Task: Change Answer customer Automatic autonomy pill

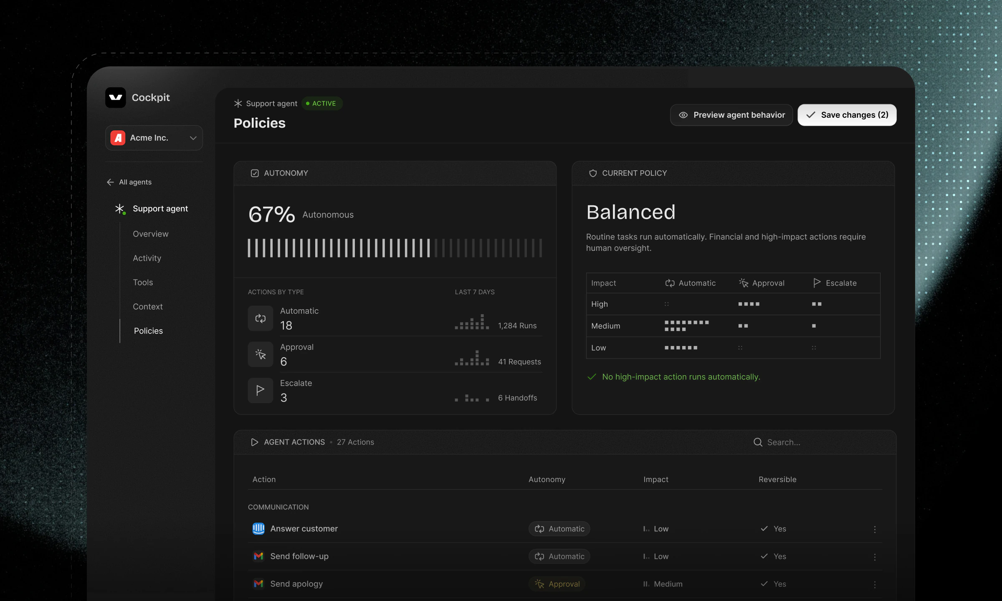Action: click(559, 529)
